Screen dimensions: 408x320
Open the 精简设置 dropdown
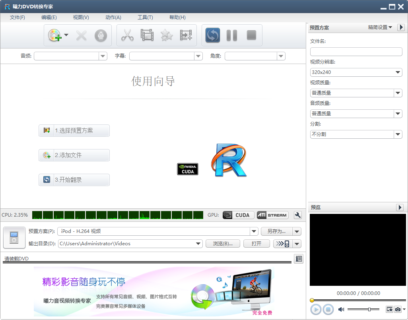tap(380, 27)
